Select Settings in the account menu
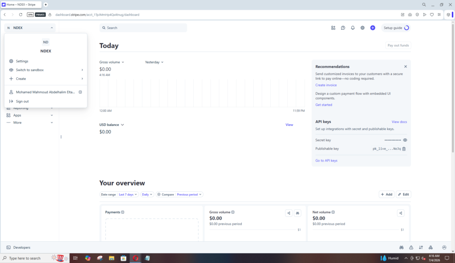The width and height of the screenshot is (455, 263). click(46, 61)
